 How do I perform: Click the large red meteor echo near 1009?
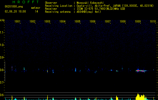point(141,71)
